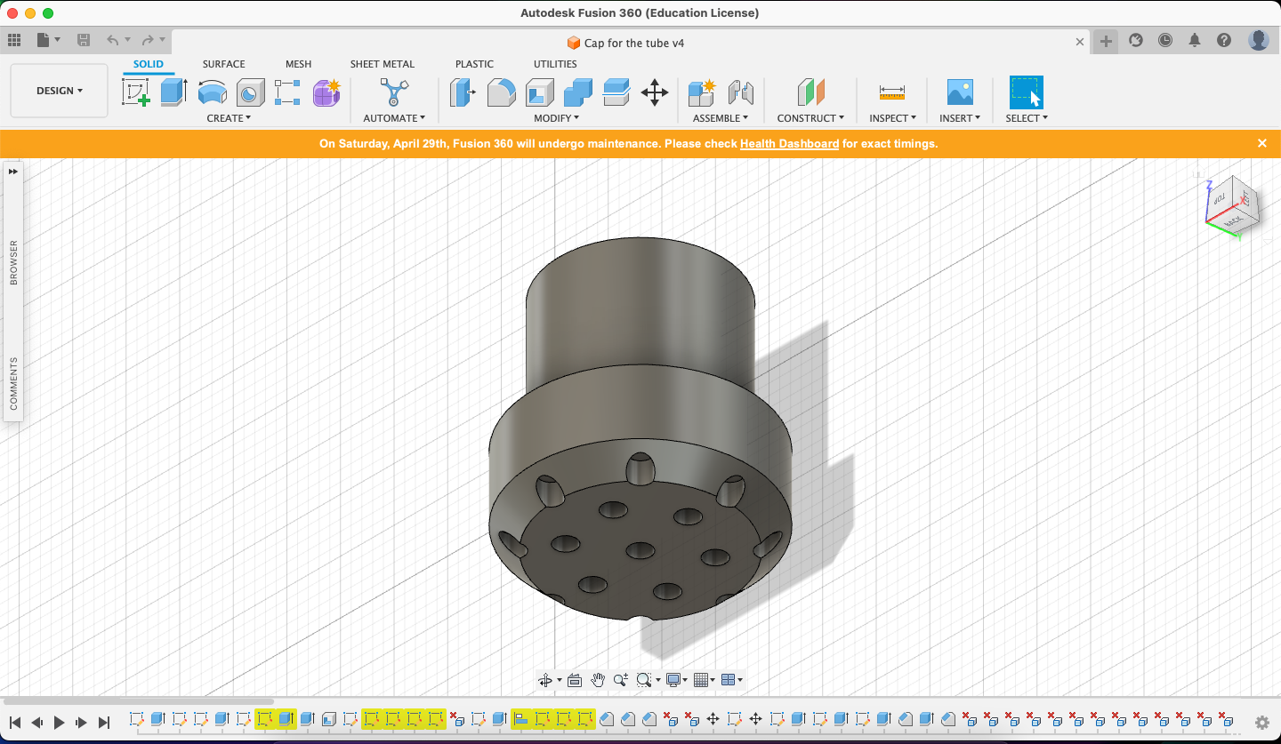This screenshot has height=744, width=1281.
Task: Click the Offset Face tool icon
Action: point(616,92)
